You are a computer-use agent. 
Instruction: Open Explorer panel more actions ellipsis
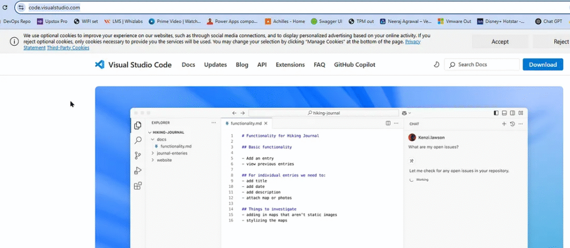(x=214, y=123)
